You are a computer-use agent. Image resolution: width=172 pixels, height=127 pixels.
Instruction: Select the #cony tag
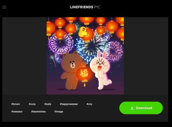32,104
